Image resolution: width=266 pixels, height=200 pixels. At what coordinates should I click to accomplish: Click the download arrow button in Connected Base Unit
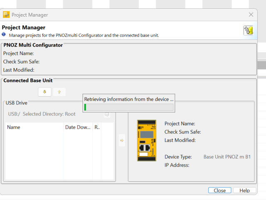(x=45, y=92)
